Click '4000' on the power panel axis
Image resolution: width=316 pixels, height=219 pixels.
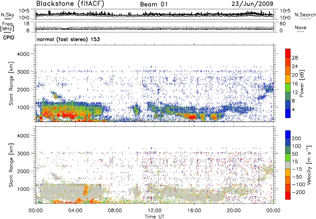(x=23, y=54)
